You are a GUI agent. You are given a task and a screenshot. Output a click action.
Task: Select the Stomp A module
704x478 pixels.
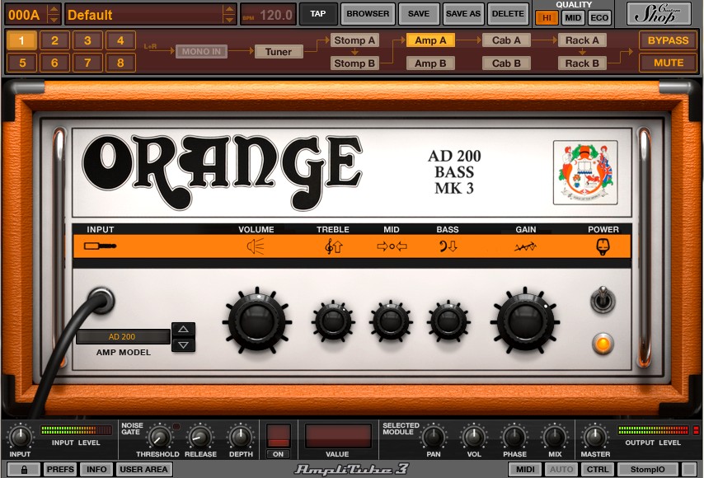pos(354,40)
